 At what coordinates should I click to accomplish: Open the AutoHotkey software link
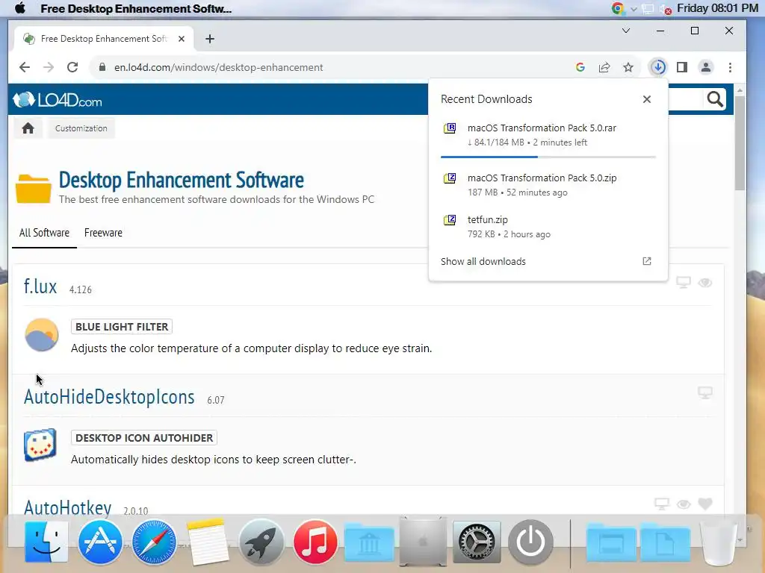68,507
